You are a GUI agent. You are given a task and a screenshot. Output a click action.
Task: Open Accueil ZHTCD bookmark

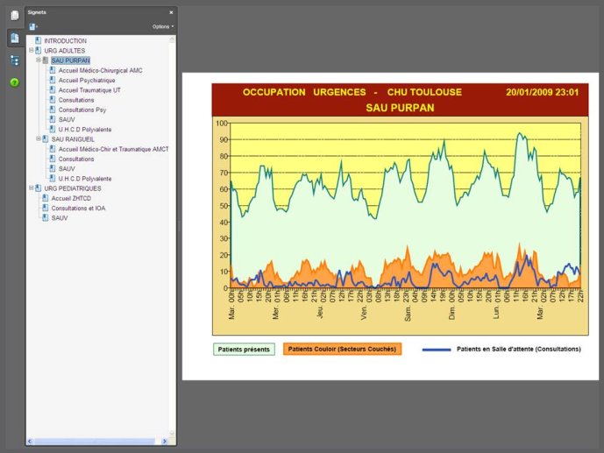[x=71, y=199]
